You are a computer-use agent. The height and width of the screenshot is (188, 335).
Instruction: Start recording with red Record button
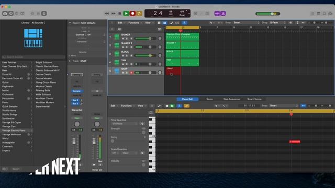[x=132, y=14]
